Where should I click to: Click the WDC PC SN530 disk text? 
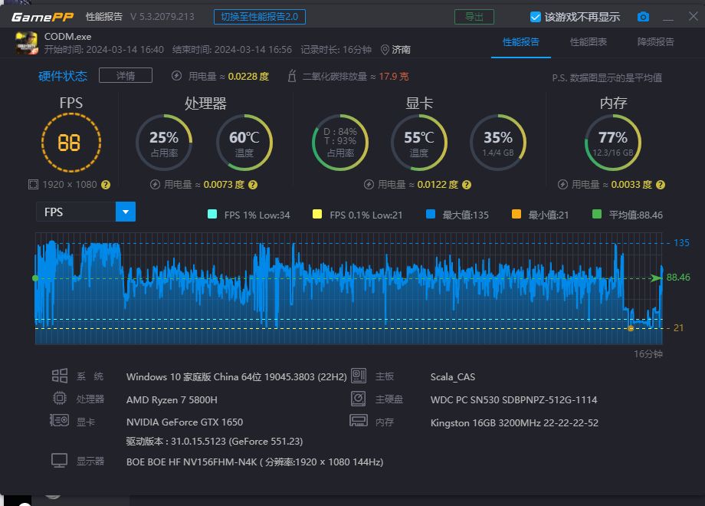(513, 400)
